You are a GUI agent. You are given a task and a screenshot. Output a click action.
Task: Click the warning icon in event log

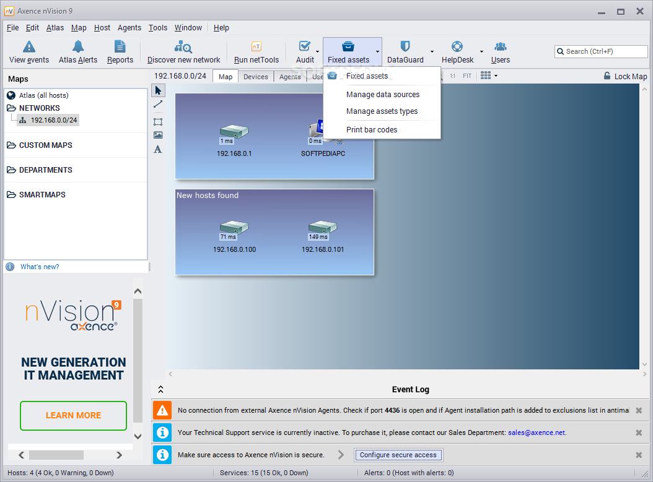[162, 410]
